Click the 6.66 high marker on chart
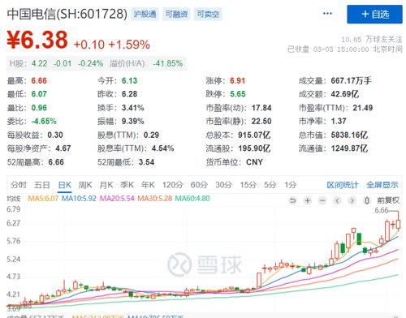Screen dimensions: 406x318 click(382, 210)
